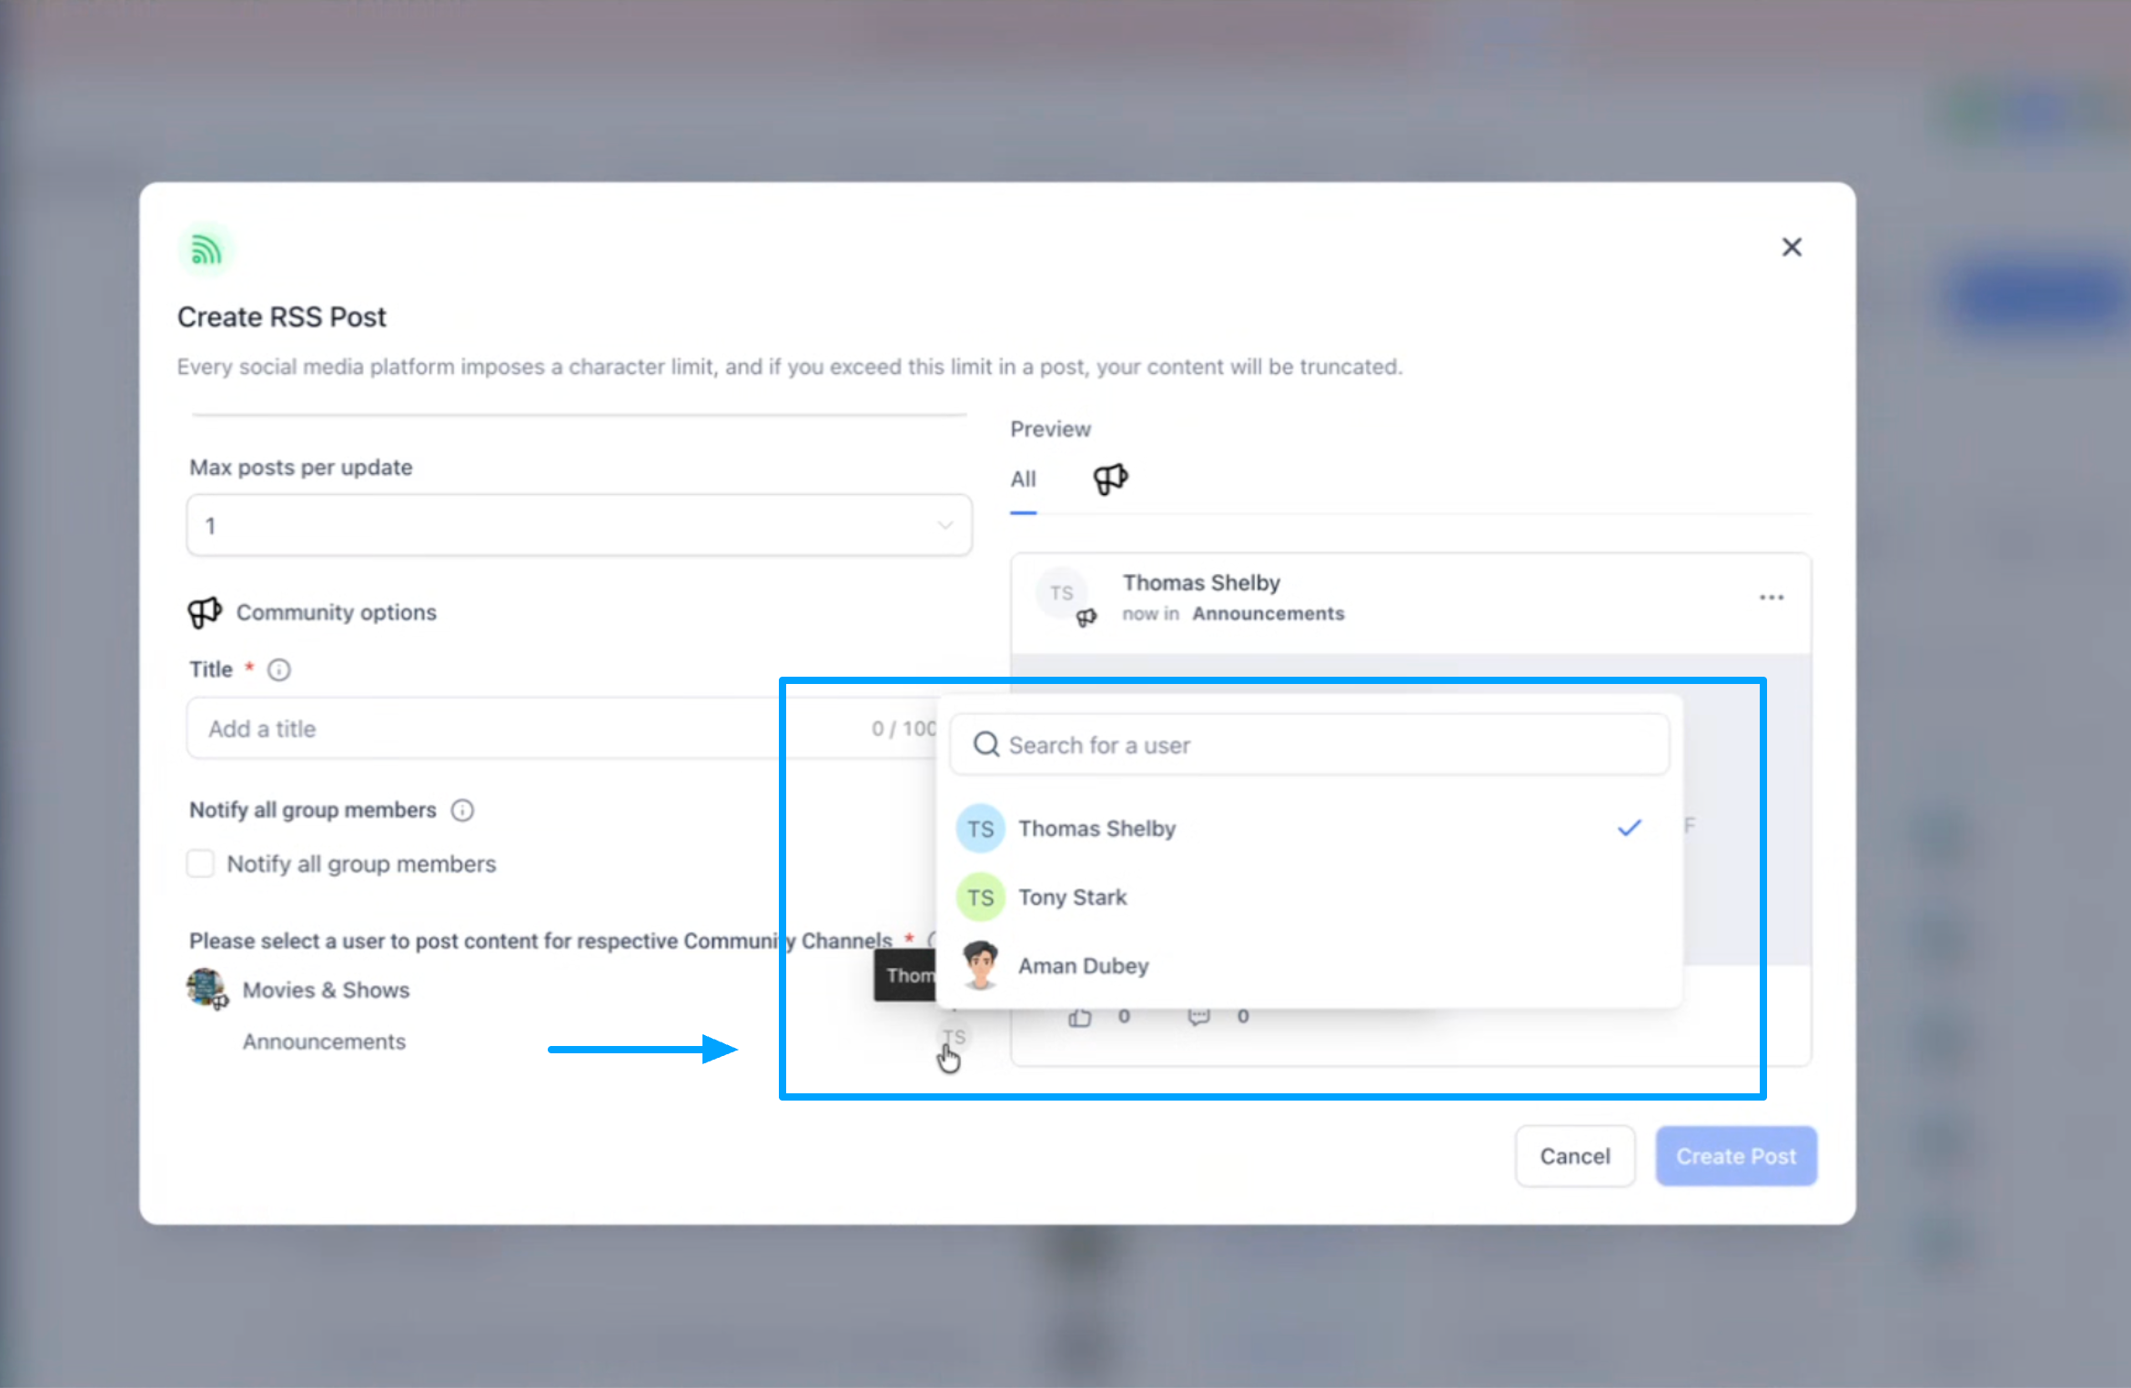Viewport: 2131px width, 1388px height.
Task: Close the Create RSS Post dialog
Action: click(1791, 247)
